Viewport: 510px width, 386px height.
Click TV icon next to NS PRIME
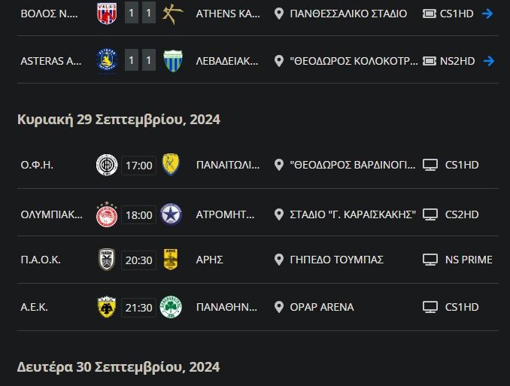coord(430,260)
